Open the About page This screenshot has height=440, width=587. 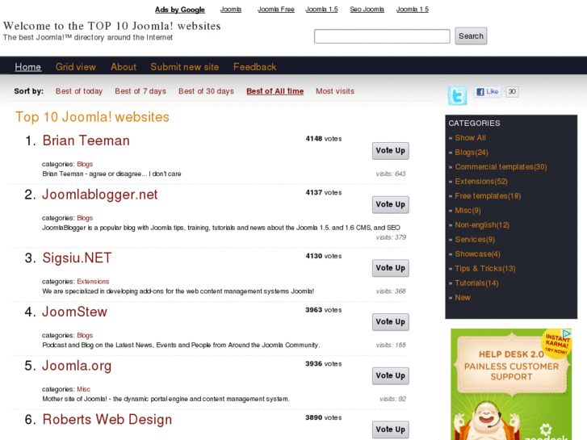124,67
